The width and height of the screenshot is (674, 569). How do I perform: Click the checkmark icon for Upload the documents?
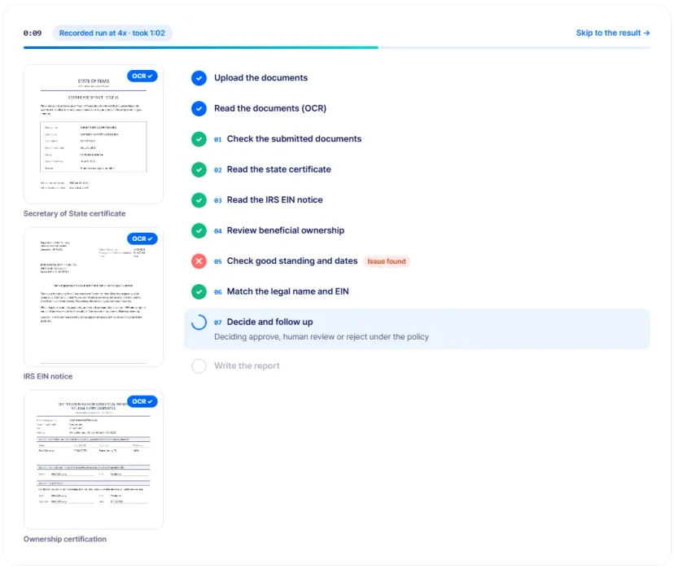coord(199,78)
